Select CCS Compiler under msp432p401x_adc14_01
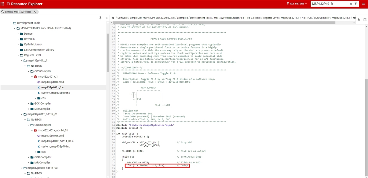 click(42, 125)
